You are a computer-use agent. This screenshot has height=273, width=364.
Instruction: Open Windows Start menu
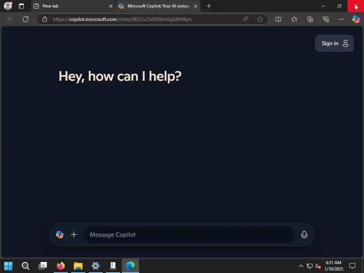point(9,266)
